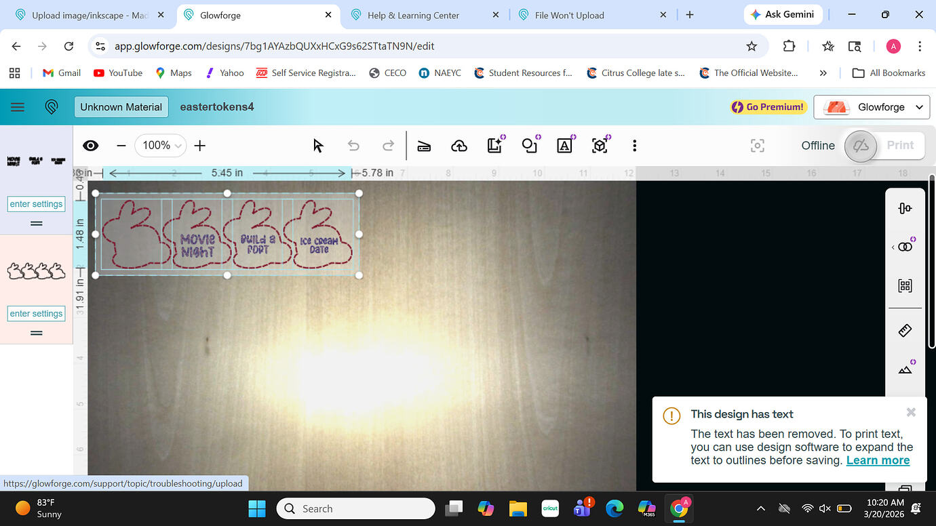Open File Explorer from the taskbar
The image size is (936, 526).
pos(518,508)
